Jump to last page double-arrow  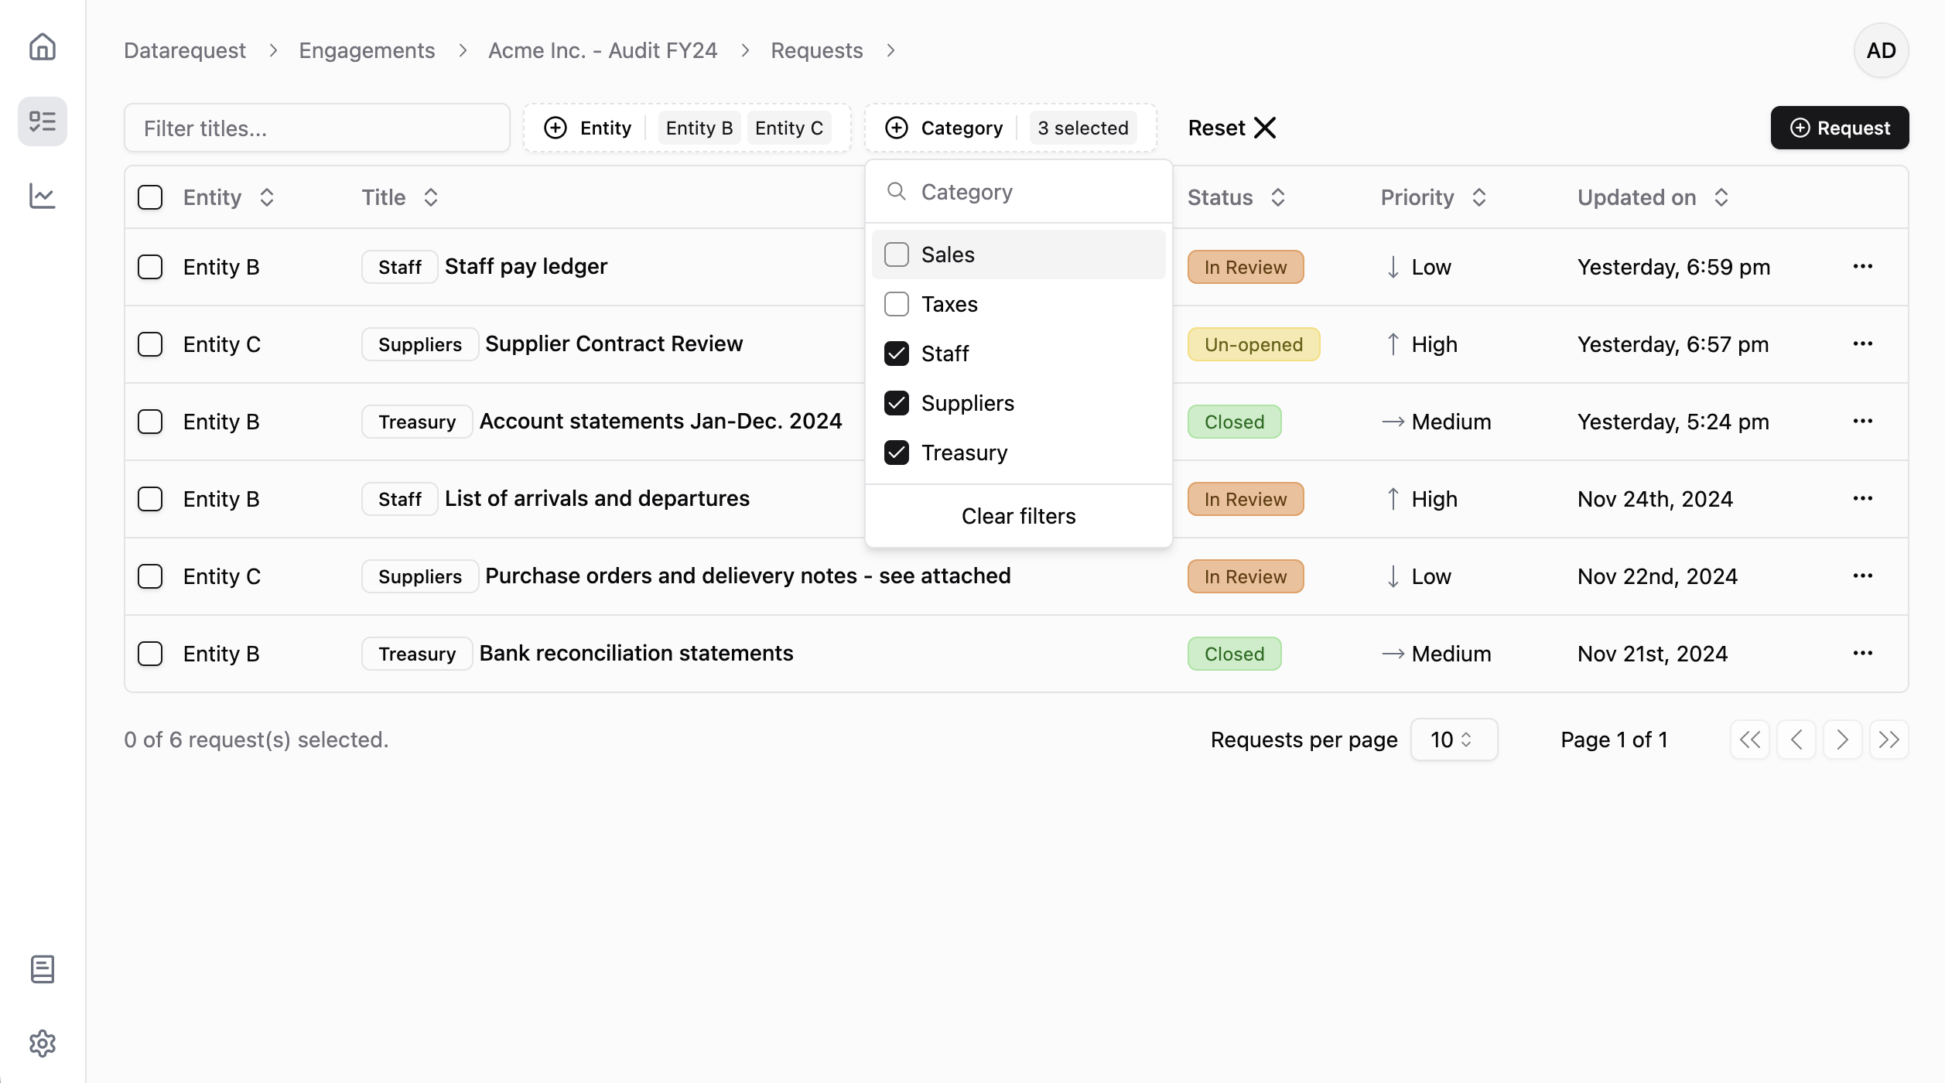(x=1889, y=740)
